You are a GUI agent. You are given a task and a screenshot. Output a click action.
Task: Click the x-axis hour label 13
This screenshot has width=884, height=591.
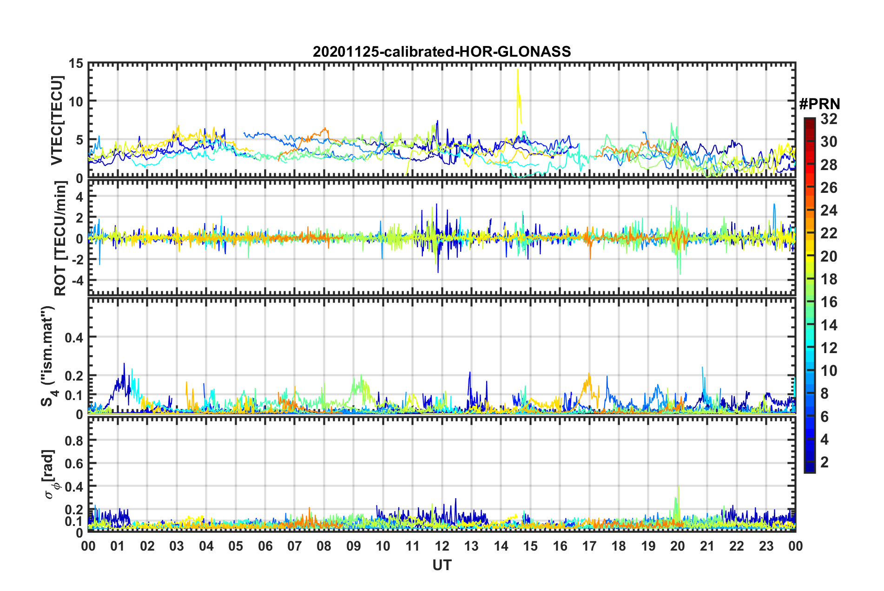click(x=471, y=546)
